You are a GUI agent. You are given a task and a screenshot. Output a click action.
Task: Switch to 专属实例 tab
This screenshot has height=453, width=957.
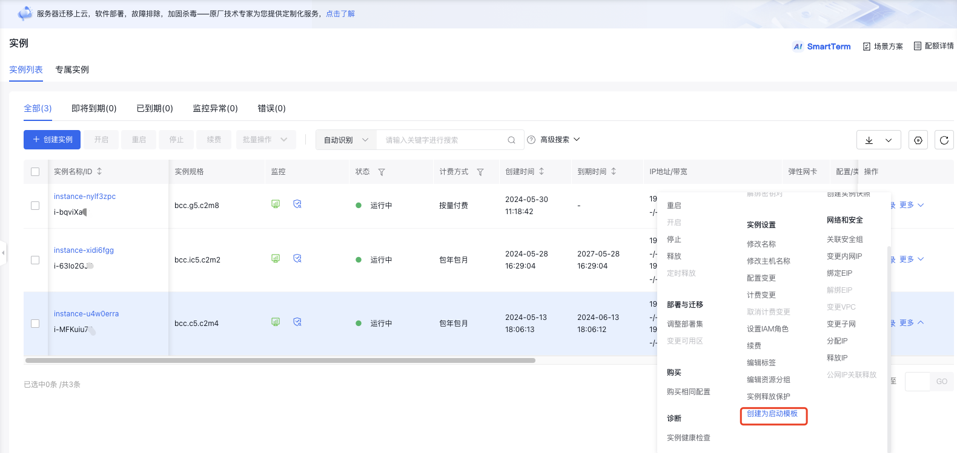coord(72,70)
